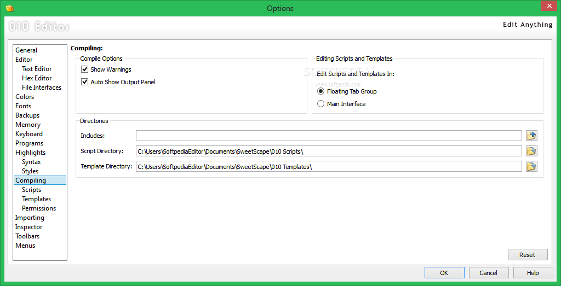
Task: Go to the Fonts options page
Action: pyautogui.click(x=23, y=106)
